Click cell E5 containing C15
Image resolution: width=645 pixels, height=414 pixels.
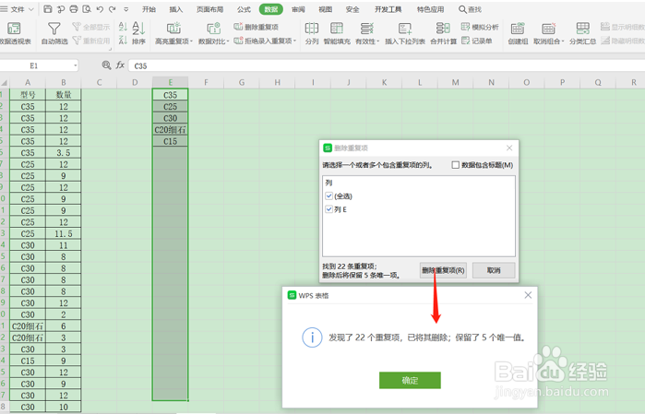pyautogui.click(x=171, y=141)
